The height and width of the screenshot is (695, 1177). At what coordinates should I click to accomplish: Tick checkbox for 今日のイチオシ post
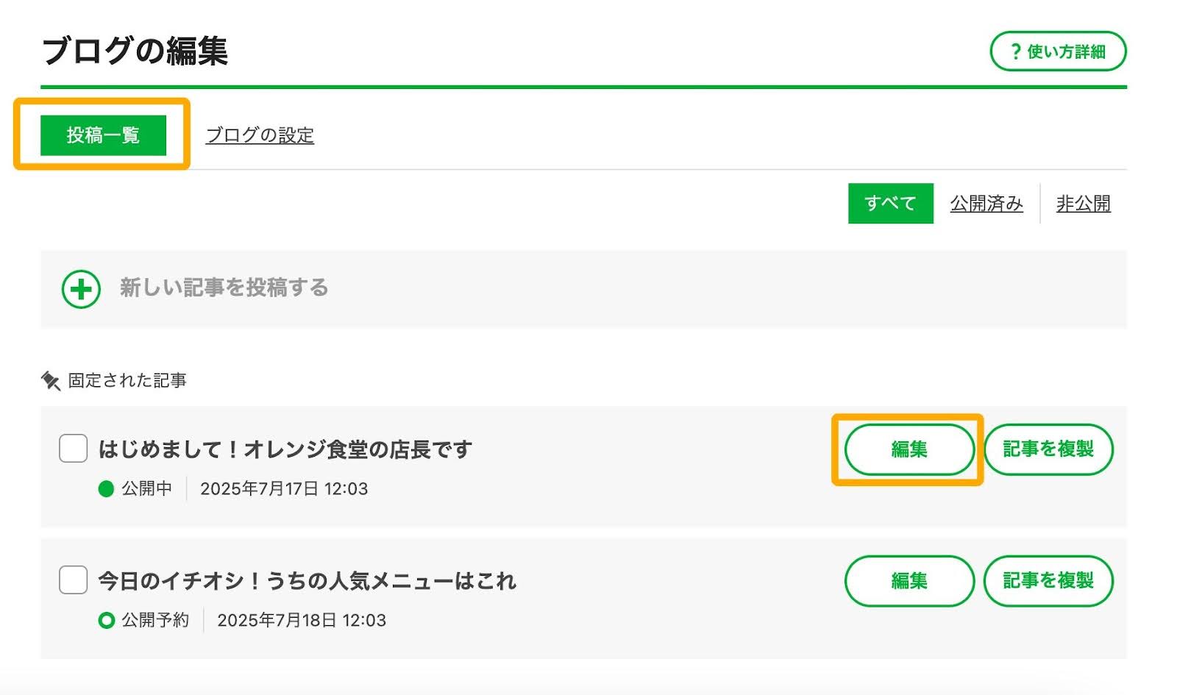coord(73,580)
